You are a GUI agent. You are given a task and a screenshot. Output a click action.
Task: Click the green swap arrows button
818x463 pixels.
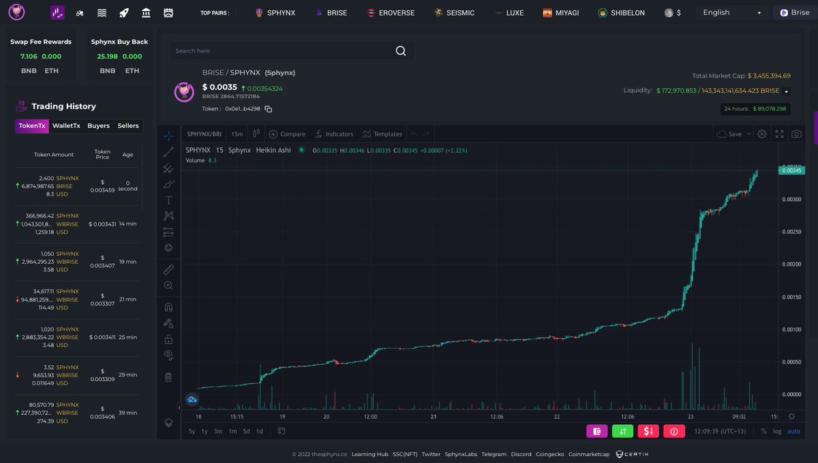622,431
